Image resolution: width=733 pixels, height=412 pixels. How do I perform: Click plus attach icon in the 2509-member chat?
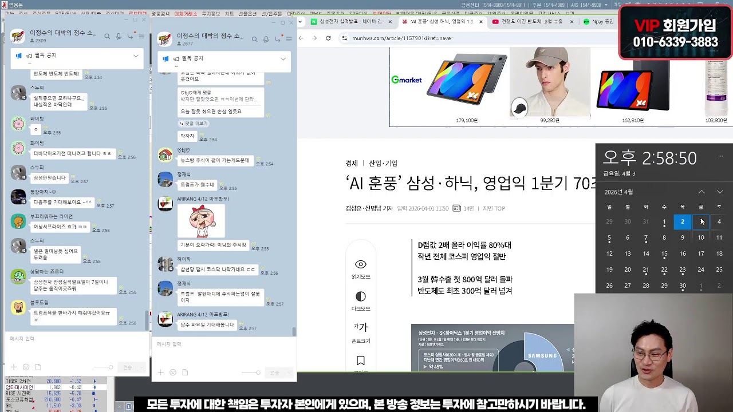13,367
